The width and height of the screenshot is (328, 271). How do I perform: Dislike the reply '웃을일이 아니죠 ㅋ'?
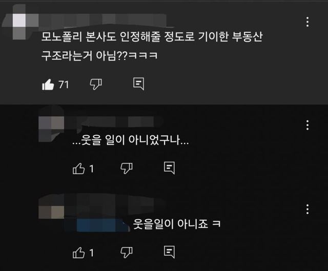tap(127, 253)
